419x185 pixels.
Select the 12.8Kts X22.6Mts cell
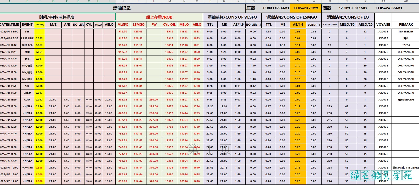[276, 8]
